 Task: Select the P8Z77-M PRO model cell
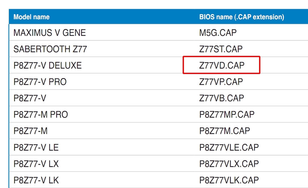pyautogui.click(x=41, y=114)
